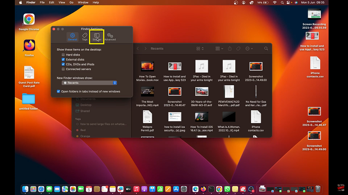Open Music app from the Dock
348x195 pixels.
click(136, 189)
